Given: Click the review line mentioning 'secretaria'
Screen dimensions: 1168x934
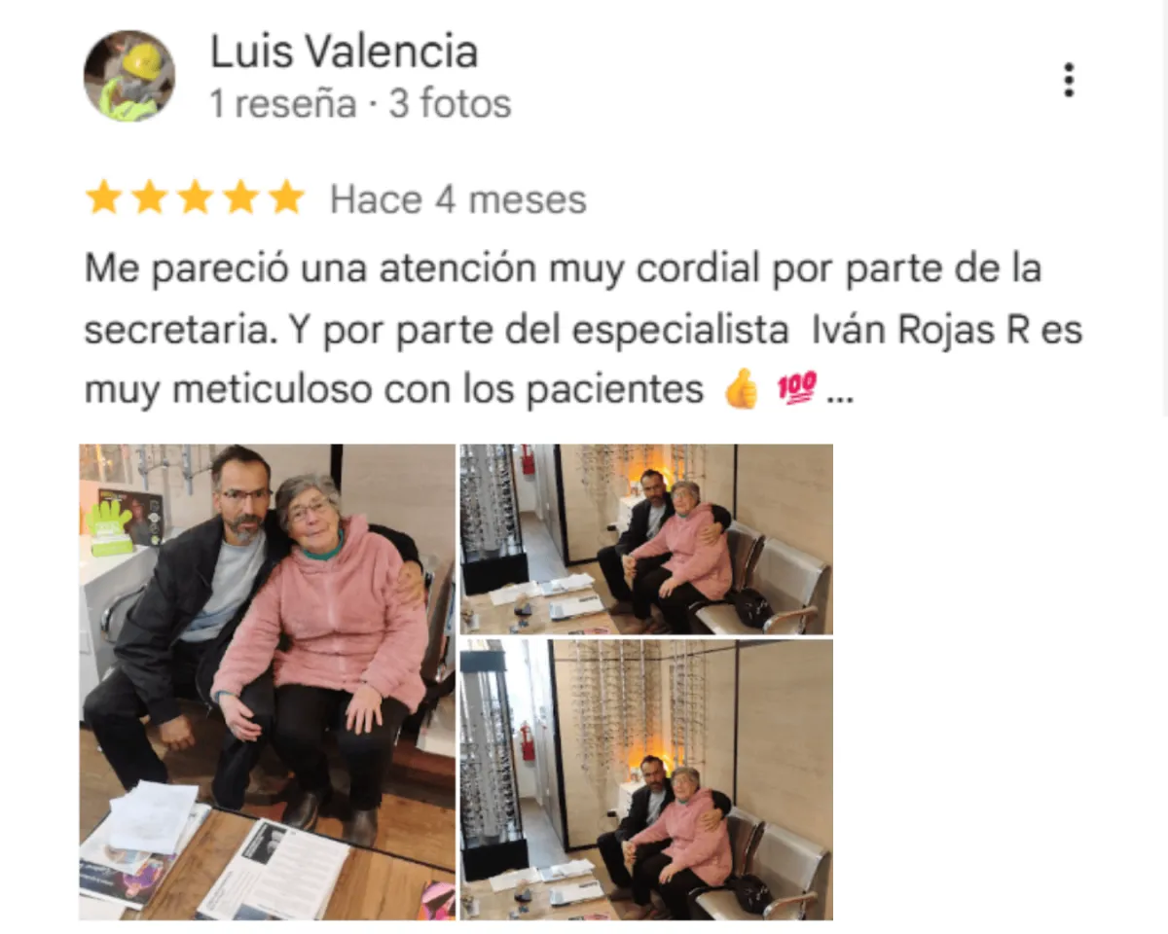Looking at the screenshot, I should pyautogui.click(x=583, y=331).
